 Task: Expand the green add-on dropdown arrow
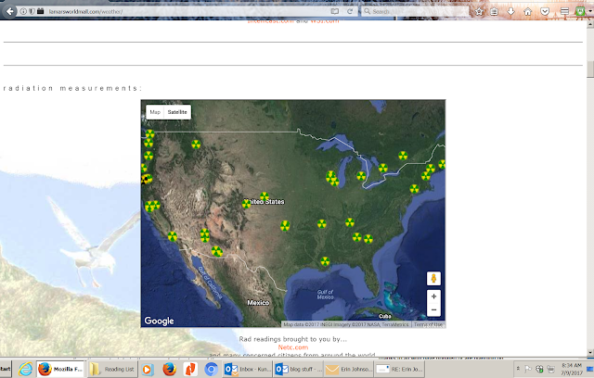588,12
